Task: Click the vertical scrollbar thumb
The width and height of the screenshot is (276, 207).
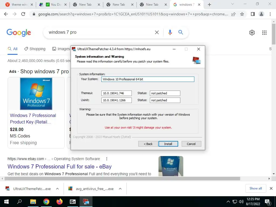Action: click(274, 34)
